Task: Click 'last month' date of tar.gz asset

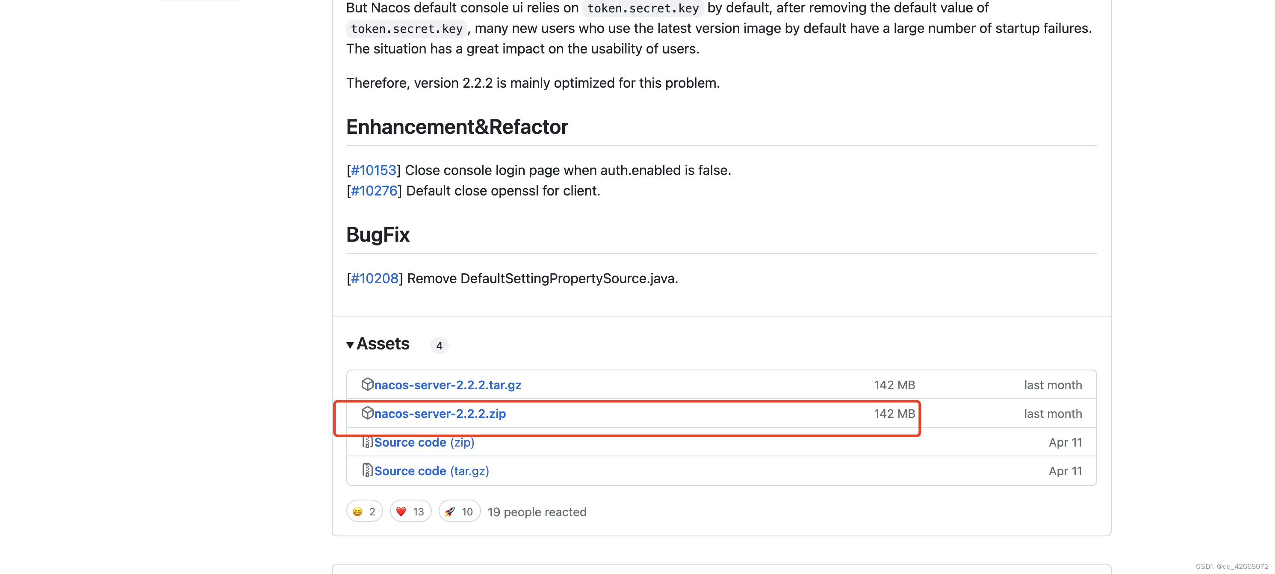Action: [x=1053, y=385]
